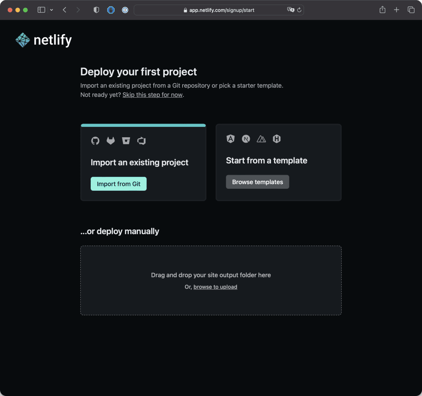Choose the Angular template icon
422x396 pixels.
tap(230, 139)
